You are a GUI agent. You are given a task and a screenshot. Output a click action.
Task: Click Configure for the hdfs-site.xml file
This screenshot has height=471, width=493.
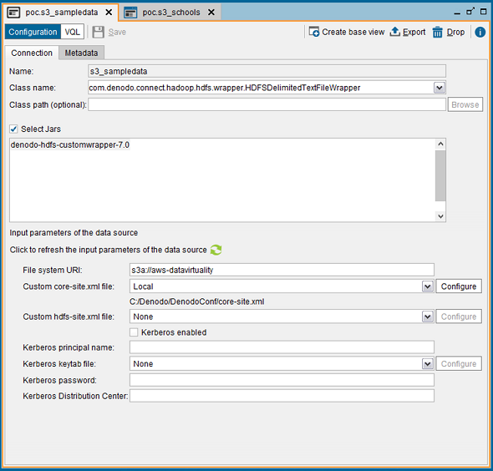coord(459,317)
